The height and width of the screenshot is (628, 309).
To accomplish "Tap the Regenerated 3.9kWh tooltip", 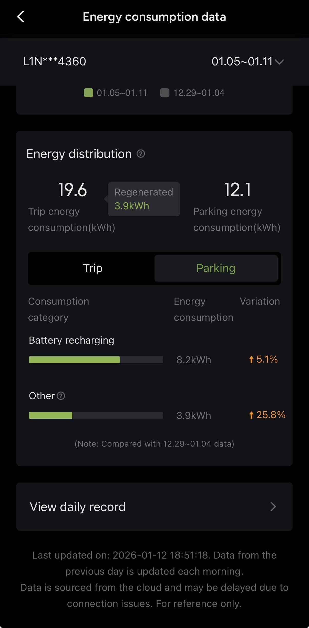I will pos(144,199).
